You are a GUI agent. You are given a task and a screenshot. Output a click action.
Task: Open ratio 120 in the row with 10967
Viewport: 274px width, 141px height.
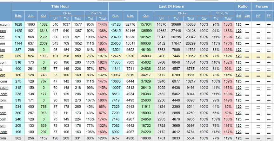(x=238, y=75)
